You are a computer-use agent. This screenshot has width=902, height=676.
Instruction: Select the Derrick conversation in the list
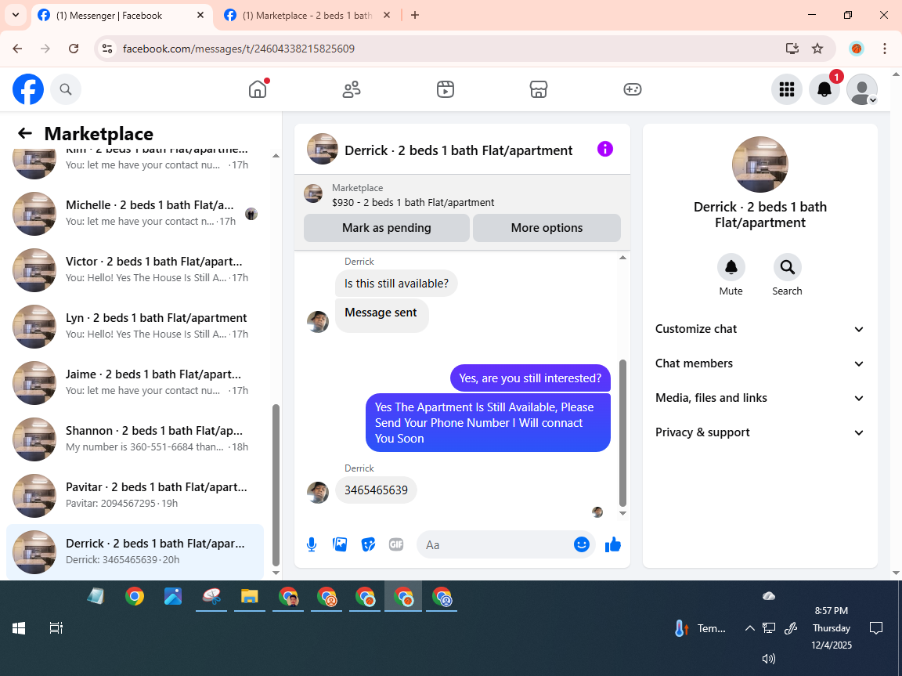135,551
